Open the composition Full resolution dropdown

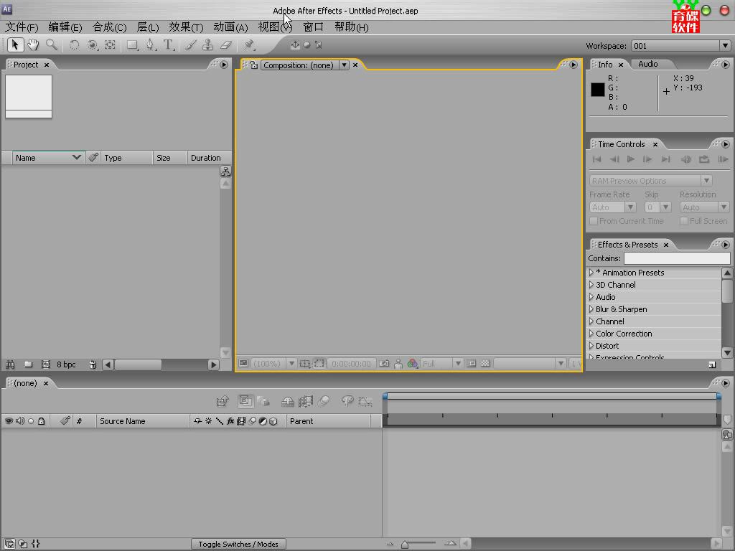tap(442, 364)
